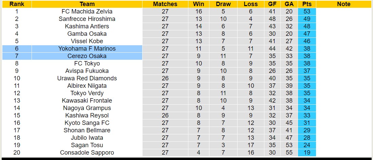Click the highlighted Cerezo Osaka team name
373x160 pixels.
(87, 56)
